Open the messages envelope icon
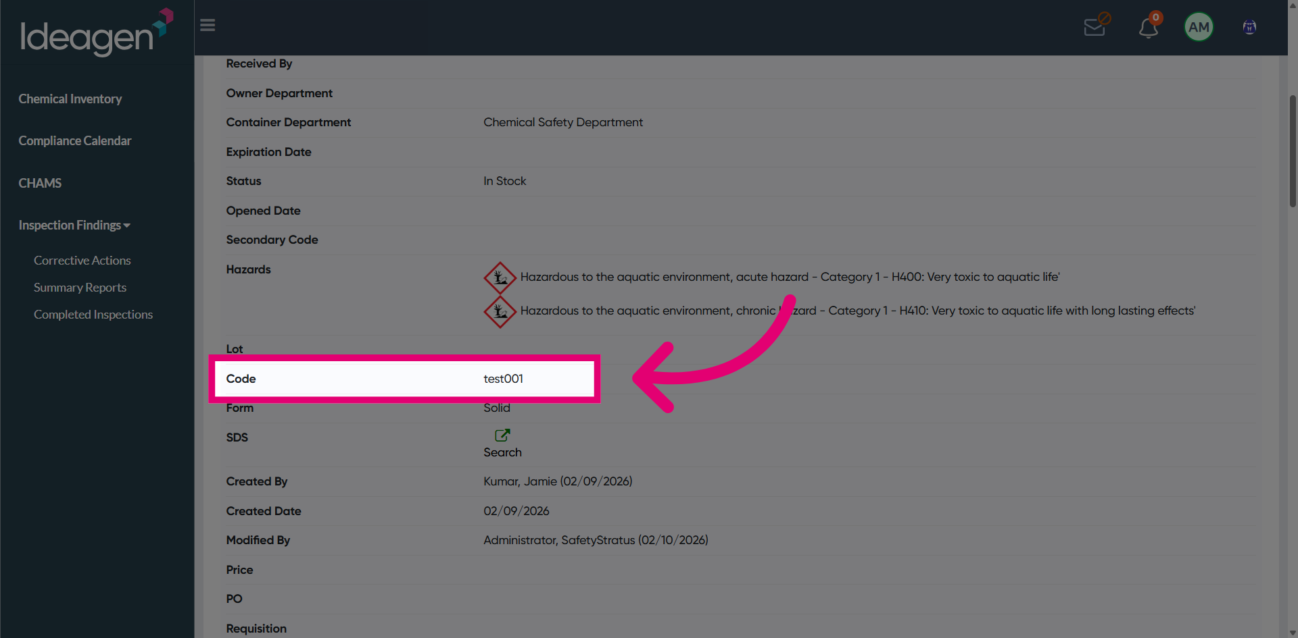 tap(1097, 26)
